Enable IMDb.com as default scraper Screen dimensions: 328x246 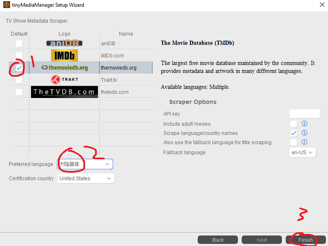[19, 56]
